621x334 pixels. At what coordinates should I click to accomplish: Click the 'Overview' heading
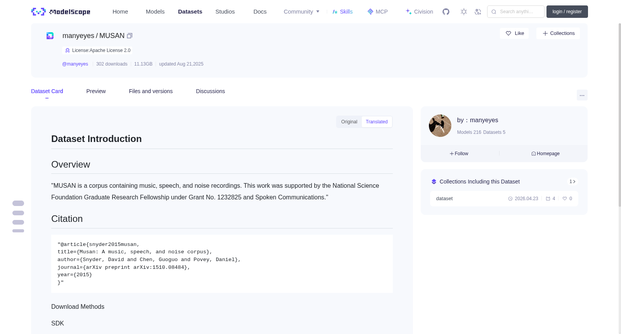coord(71,164)
